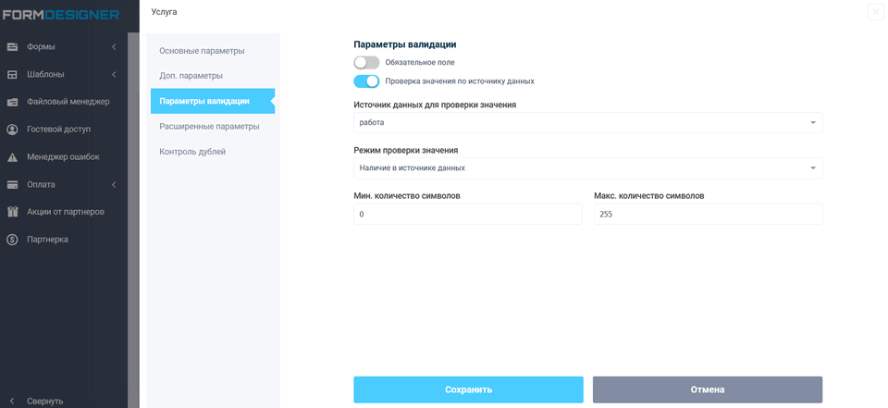Image resolution: width=888 pixels, height=408 pixels.
Task: Disable Проверка значения по источнику данных toggle
Action: click(x=366, y=81)
